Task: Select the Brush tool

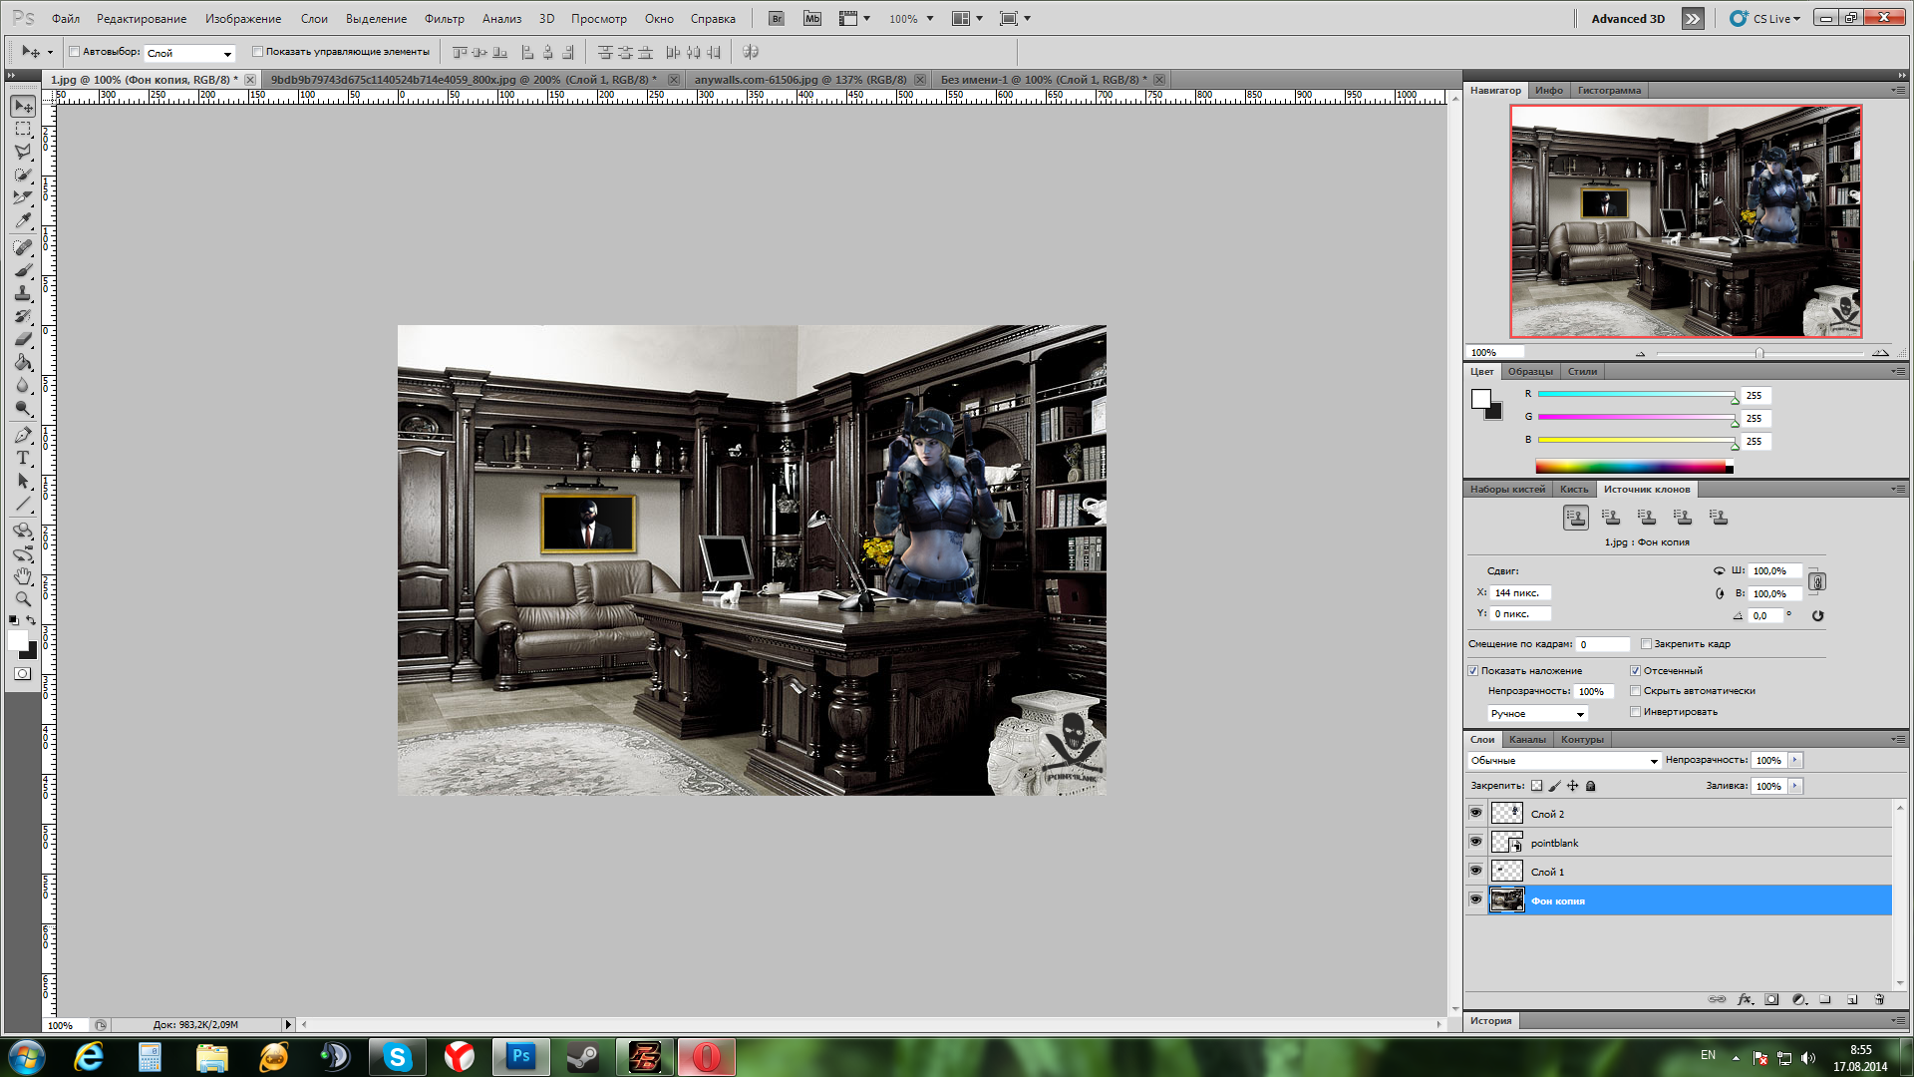Action: (23, 270)
